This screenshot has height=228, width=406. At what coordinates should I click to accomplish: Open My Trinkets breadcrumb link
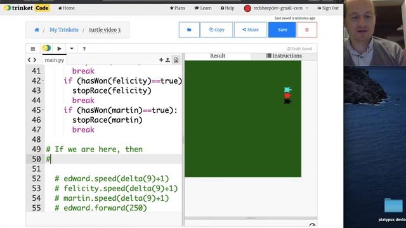pyautogui.click(x=64, y=30)
